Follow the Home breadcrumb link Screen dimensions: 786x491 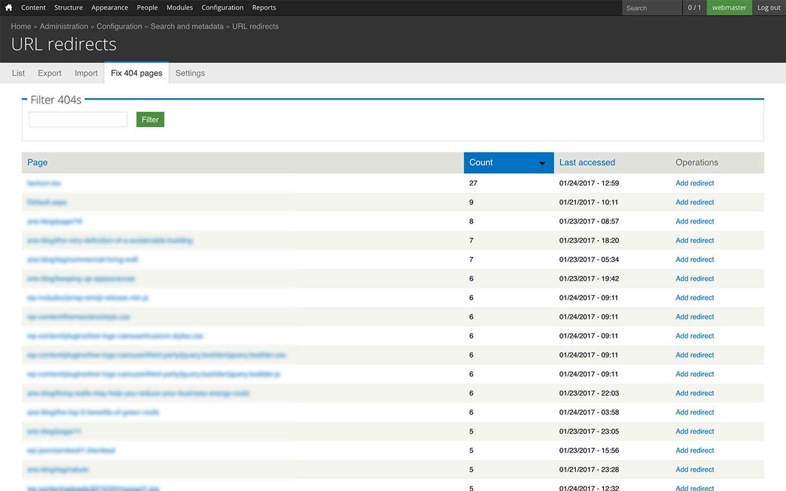coord(21,27)
